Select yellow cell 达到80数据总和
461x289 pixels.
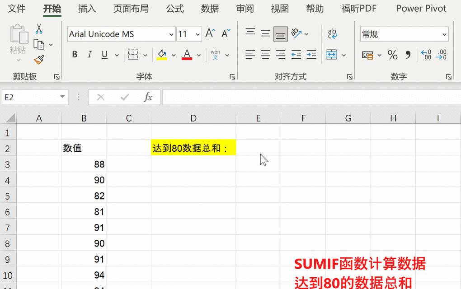(193, 148)
